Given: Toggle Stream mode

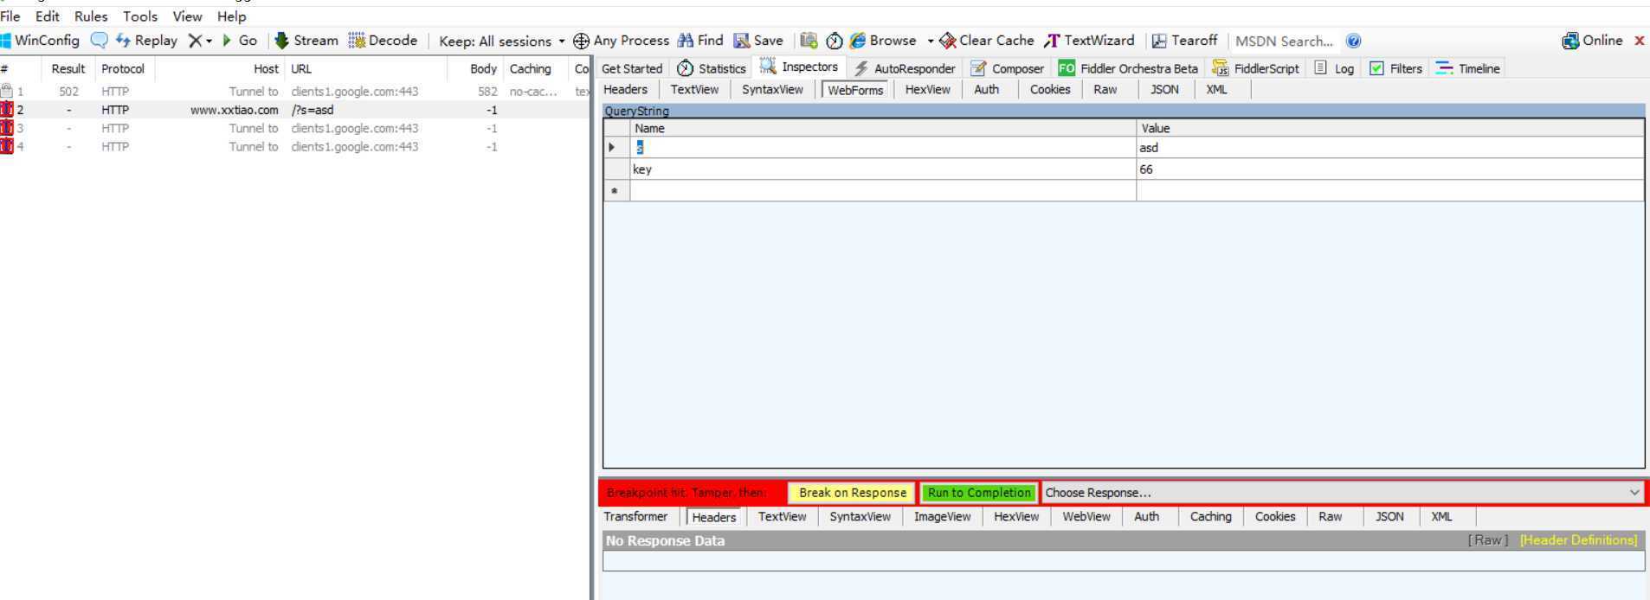Looking at the screenshot, I should [306, 41].
